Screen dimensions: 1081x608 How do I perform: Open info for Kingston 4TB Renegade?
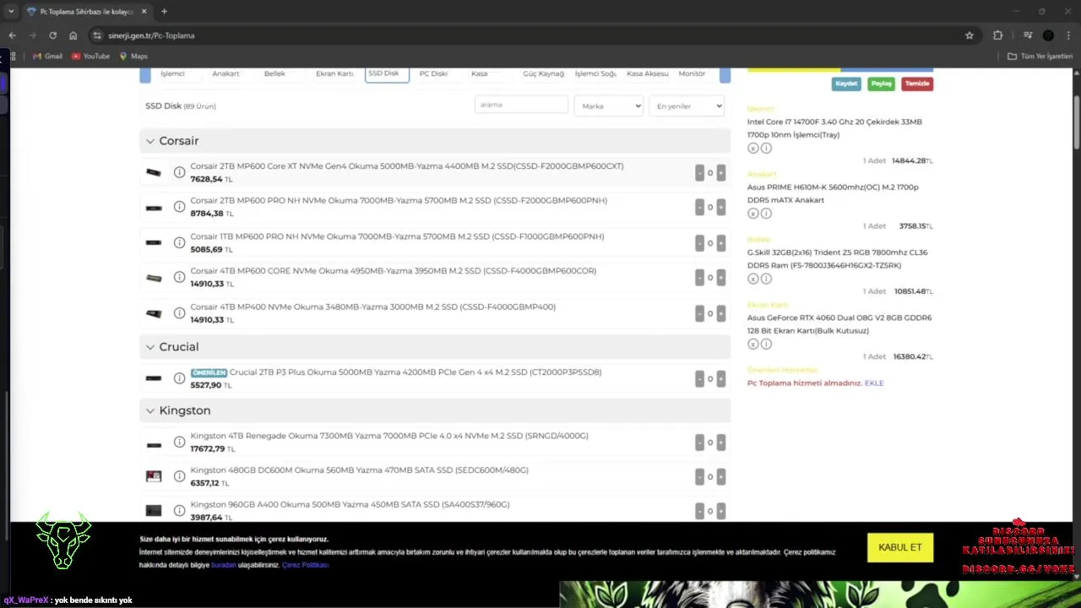point(179,442)
